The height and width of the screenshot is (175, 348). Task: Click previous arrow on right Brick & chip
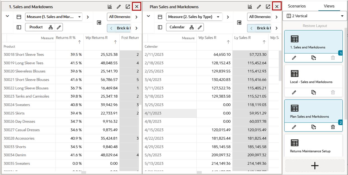tap(251, 28)
